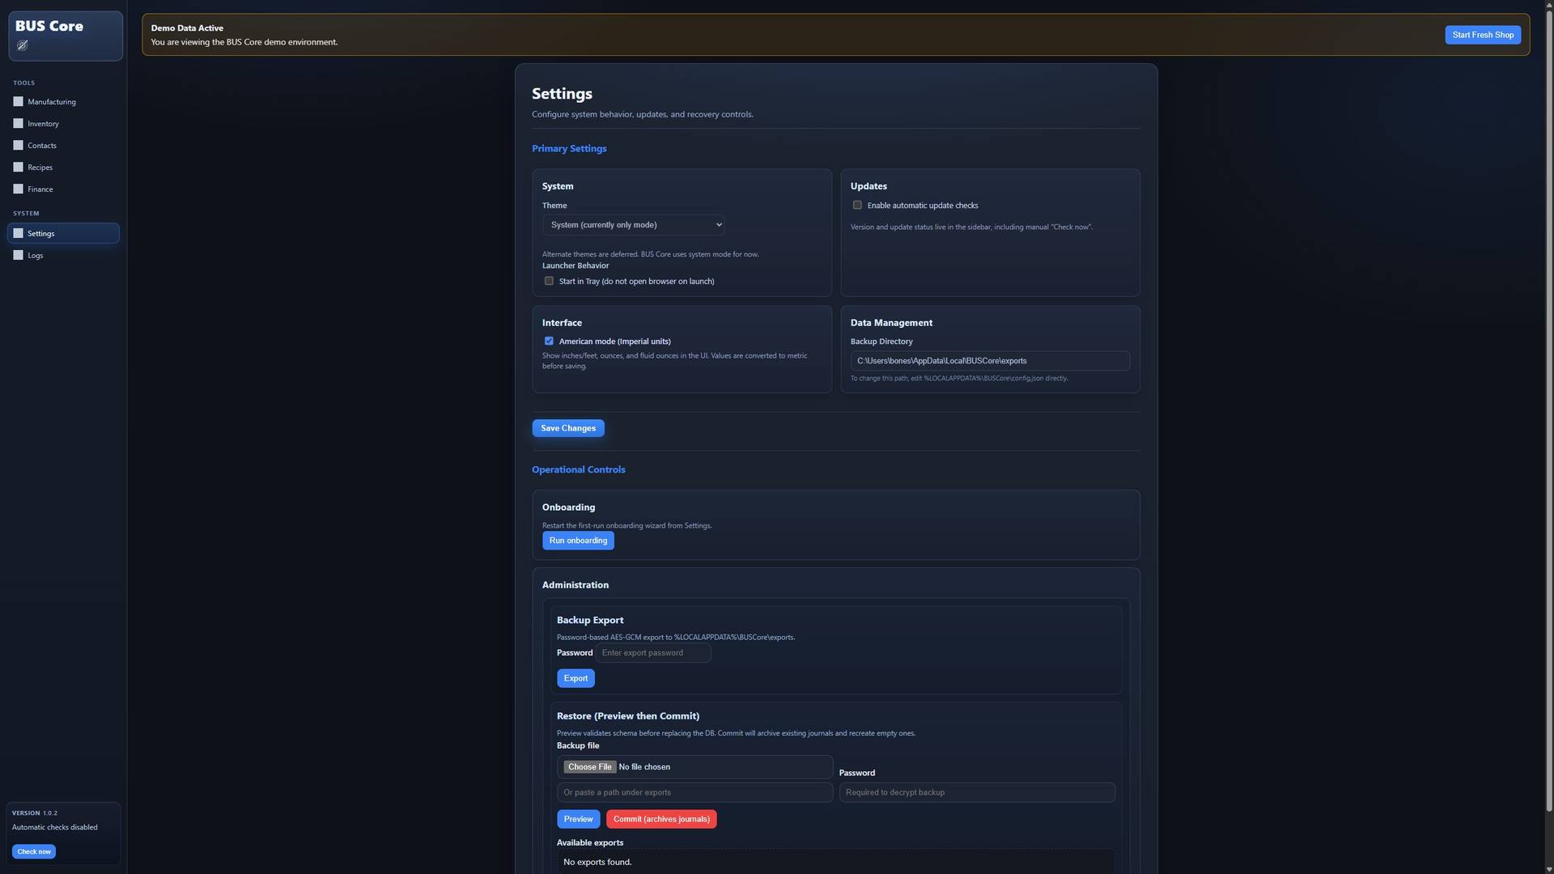Click the page vertical scrollbar
Screen dimensions: 1554x874
(x=1548, y=405)
